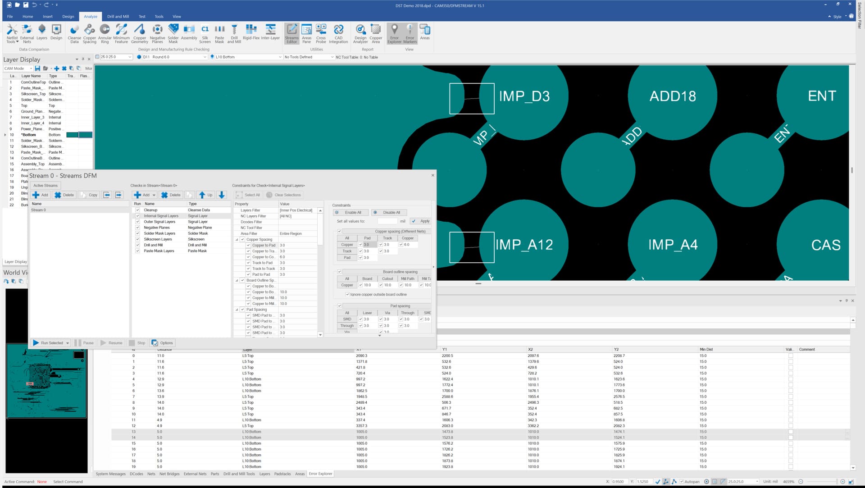Screen dimensions: 865x488
Task: Uncheck the Copper to Pad constraint
Action: pyautogui.click(x=249, y=245)
